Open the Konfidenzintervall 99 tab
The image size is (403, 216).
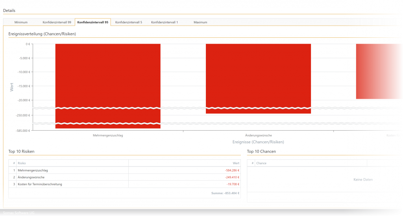tap(57, 22)
